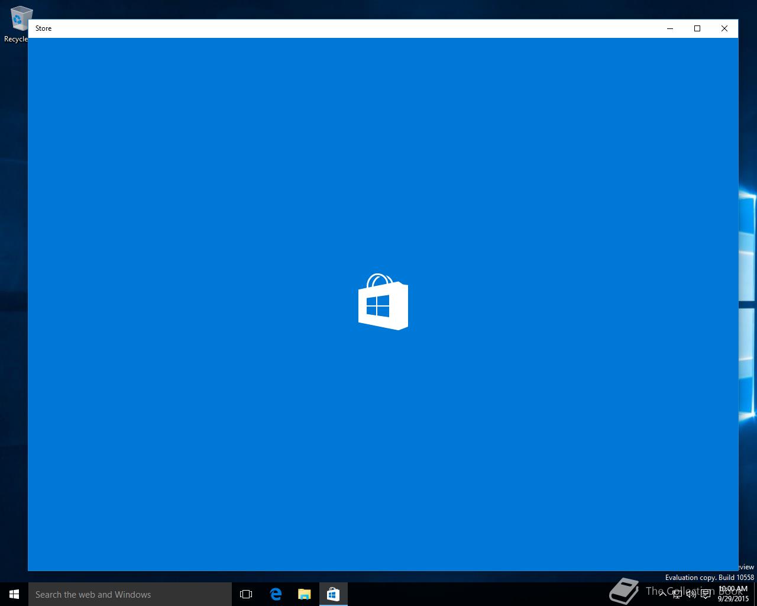The image size is (757, 606).
Task: Maximize the Store window
Action: [697, 28]
